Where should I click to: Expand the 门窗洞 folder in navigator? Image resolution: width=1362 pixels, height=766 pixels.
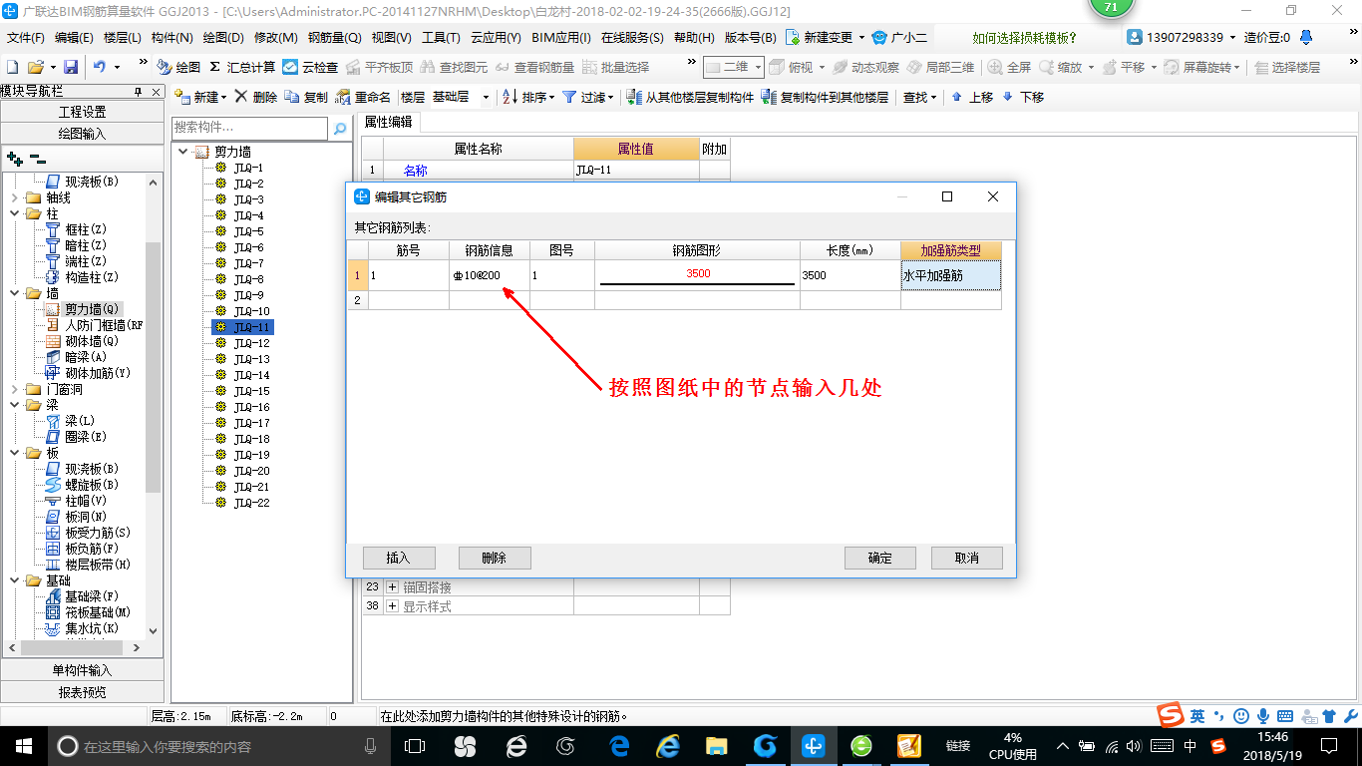(14, 389)
